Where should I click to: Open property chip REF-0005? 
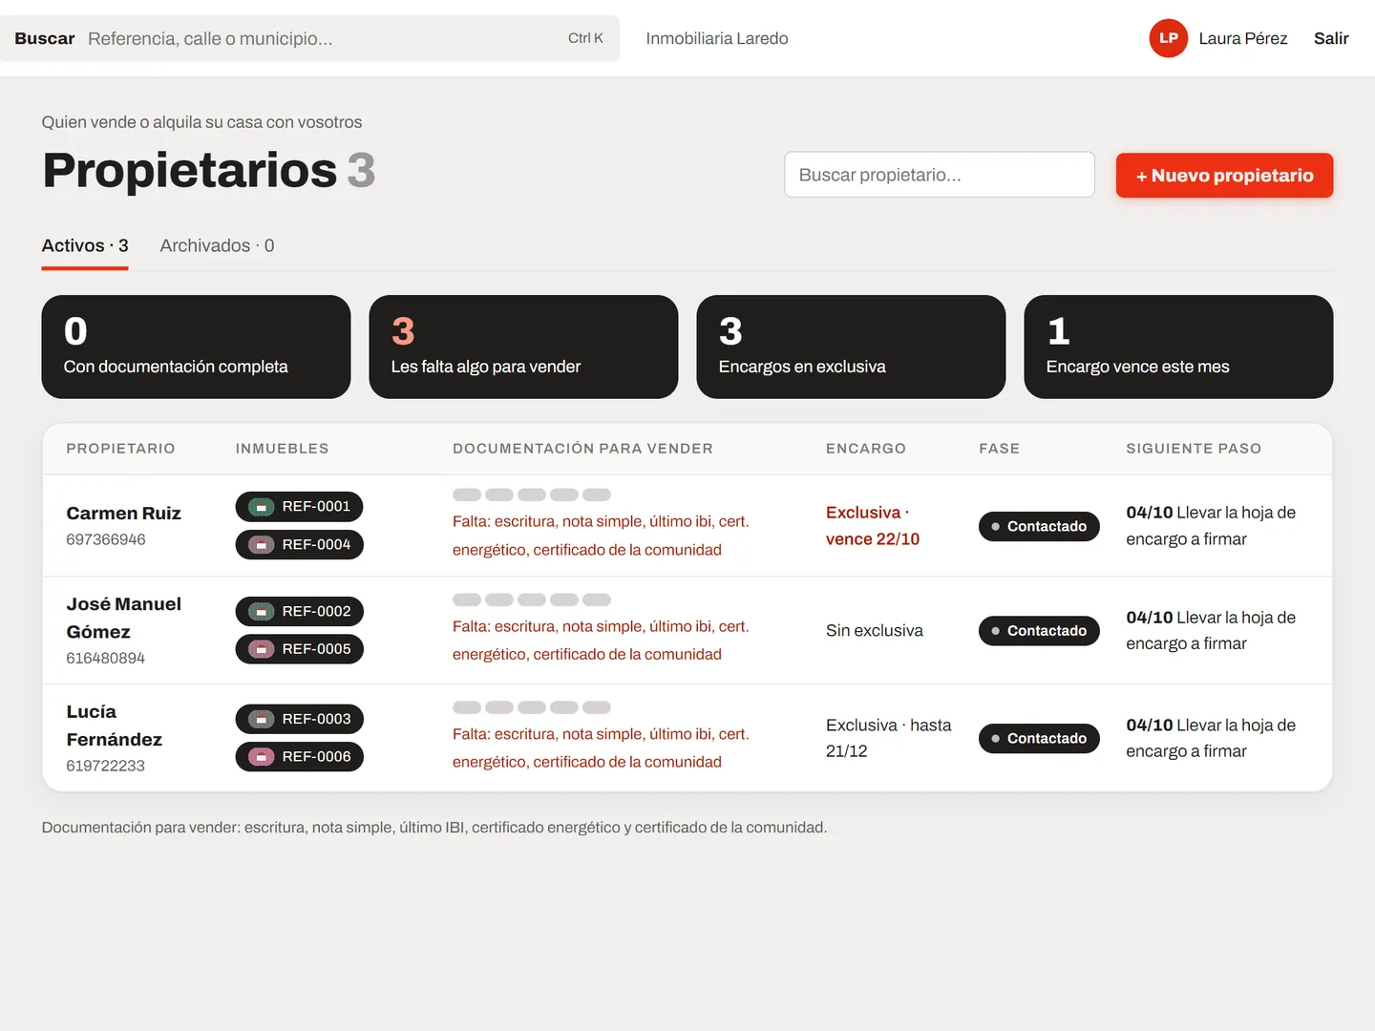(299, 649)
